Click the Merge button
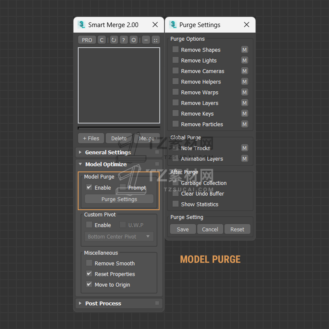 (x=147, y=138)
